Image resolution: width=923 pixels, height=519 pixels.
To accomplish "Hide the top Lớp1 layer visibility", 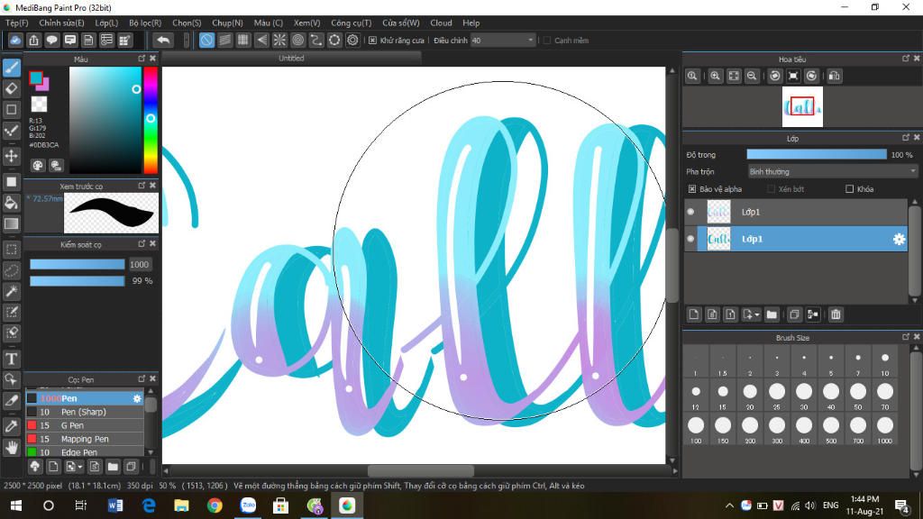I will click(x=690, y=212).
